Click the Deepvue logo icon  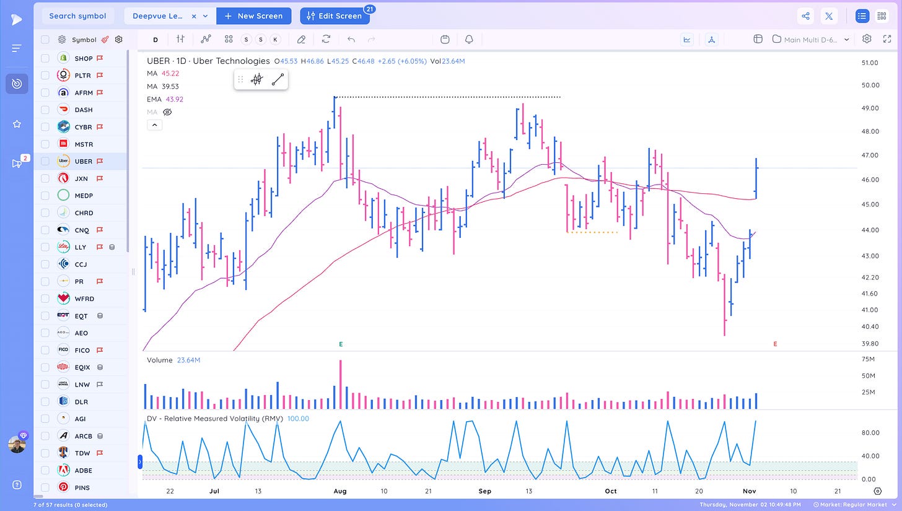(x=17, y=20)
